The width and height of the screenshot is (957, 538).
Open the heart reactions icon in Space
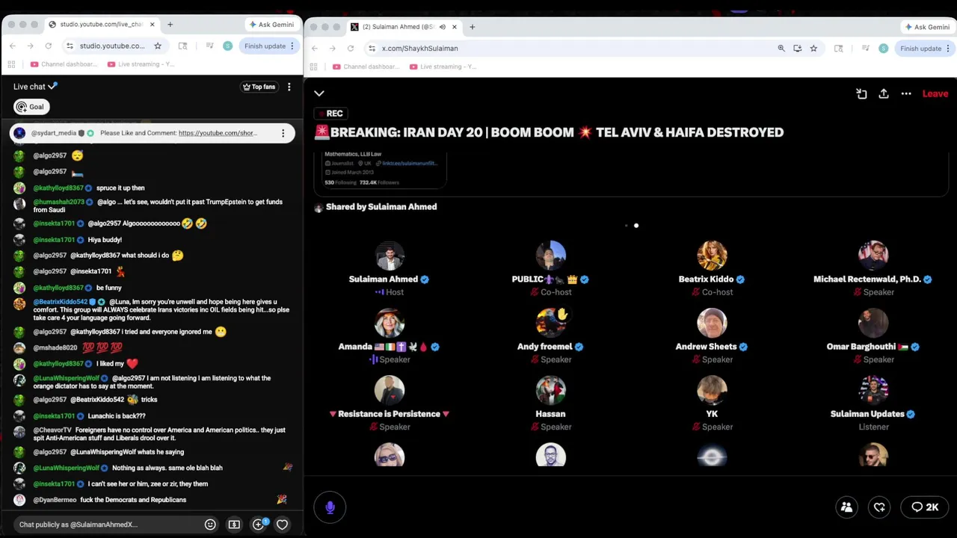pos(879,507)
